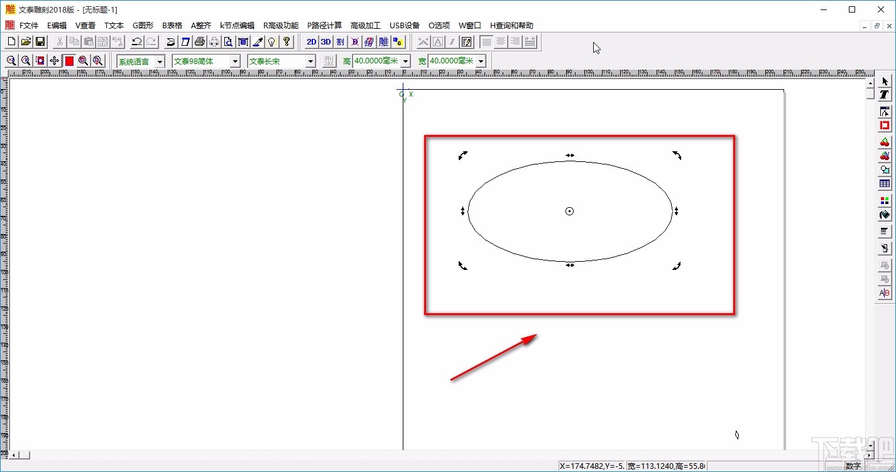Open the four-color squares palette tool

click(x=885, y=201)
